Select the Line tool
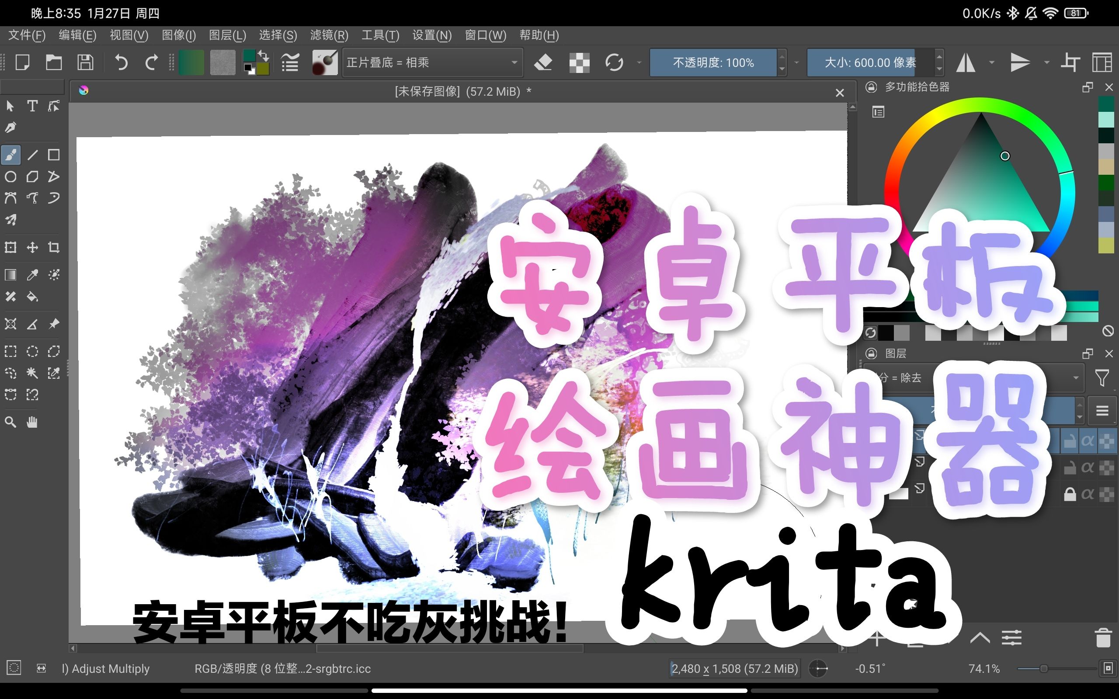Image resolution: width=1119 pixels, height=699 pixels. [x=32, y=155]
